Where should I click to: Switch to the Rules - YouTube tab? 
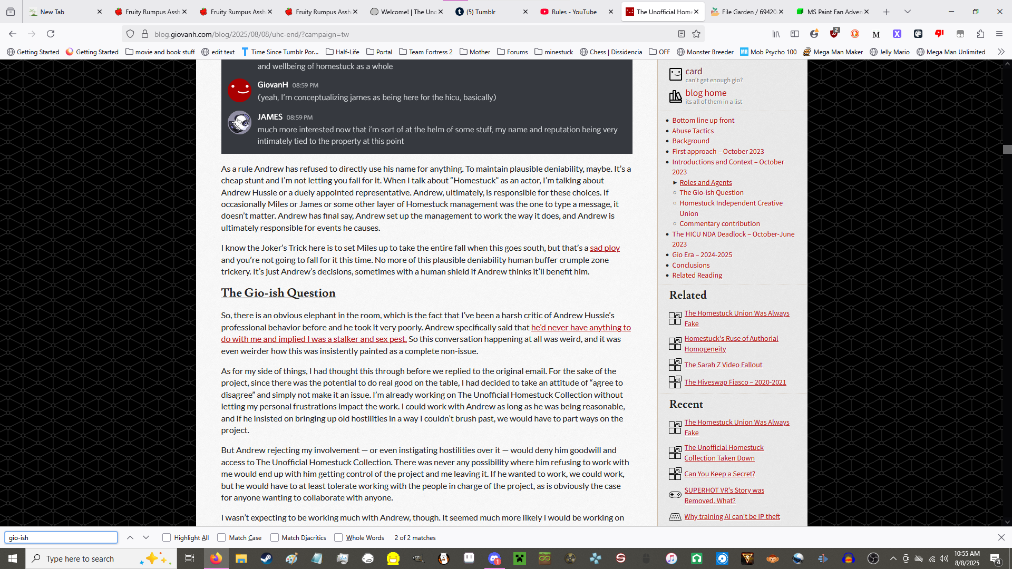pyautogui.click(x=577, y=12)
